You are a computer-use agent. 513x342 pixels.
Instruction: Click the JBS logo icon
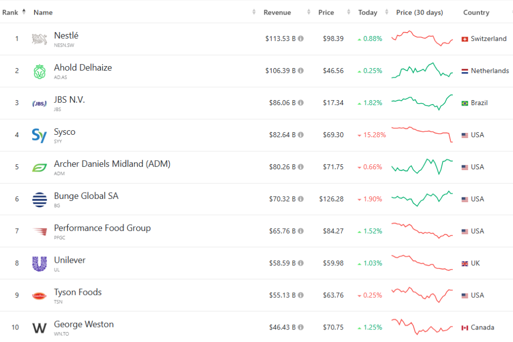(40, 103)
